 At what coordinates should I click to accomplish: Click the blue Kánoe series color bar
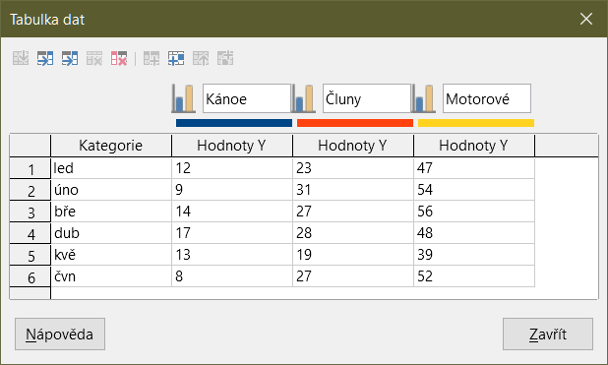pos(234,123)
